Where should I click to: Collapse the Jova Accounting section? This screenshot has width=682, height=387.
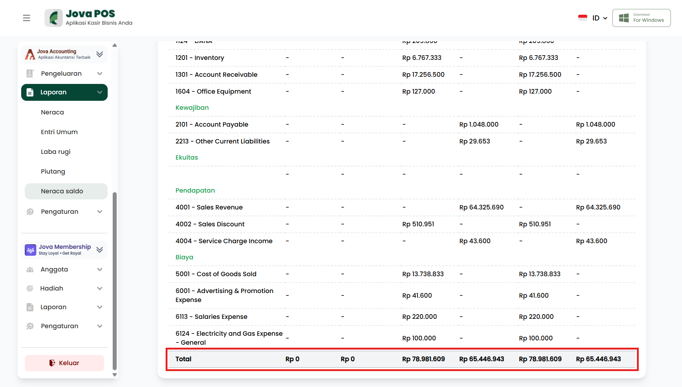(100, 54)
